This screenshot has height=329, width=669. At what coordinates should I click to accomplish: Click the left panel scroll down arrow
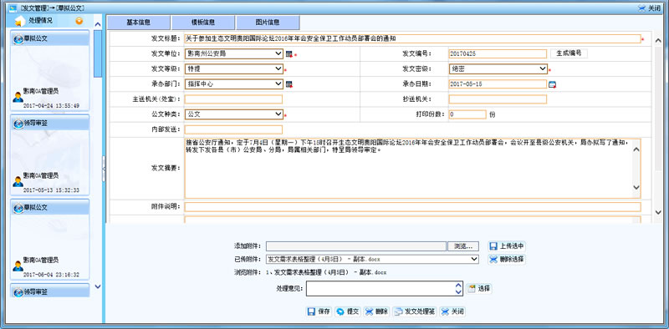pyautogui.click(x=98, y=286)
